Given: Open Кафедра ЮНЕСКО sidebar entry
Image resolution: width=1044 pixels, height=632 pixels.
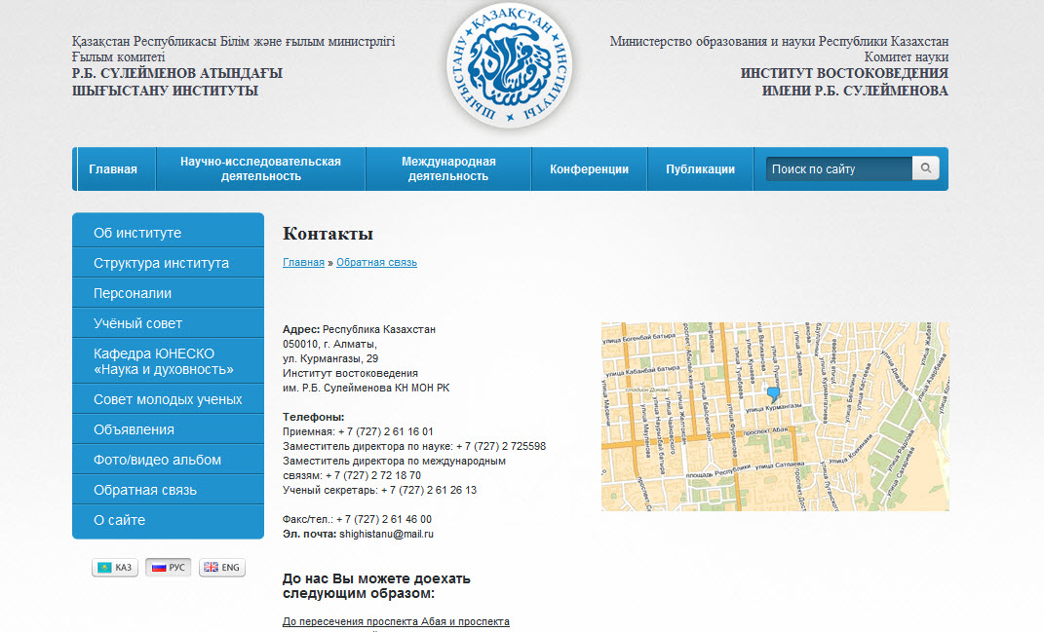Looking at the screenshot, I should (x=163, y=361).
